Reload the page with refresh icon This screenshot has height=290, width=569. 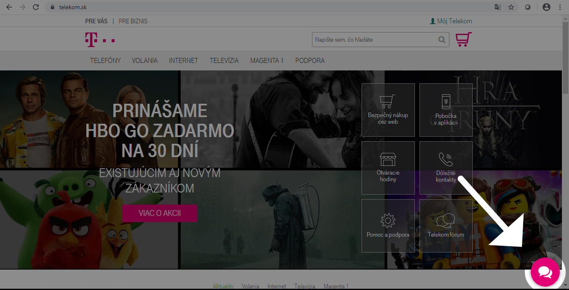pyautogui.click(x=36, y=7)
